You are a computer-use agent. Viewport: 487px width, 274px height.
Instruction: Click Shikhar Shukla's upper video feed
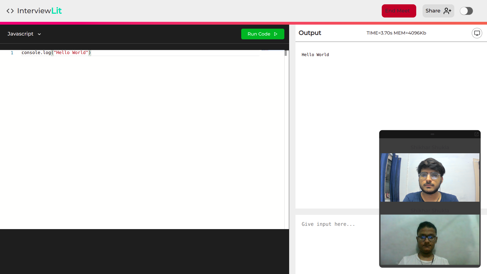tap(429, 177)
